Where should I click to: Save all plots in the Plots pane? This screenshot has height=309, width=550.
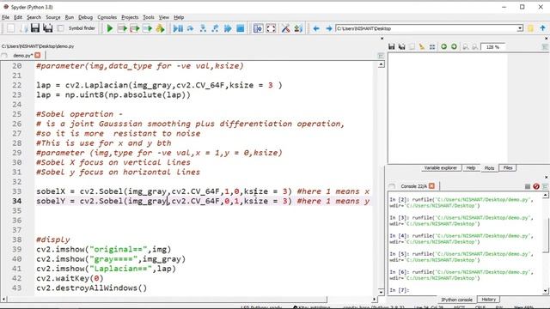click(x=402, y=46)
